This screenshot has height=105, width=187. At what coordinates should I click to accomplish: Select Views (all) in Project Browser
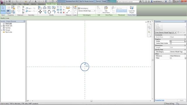8,24
